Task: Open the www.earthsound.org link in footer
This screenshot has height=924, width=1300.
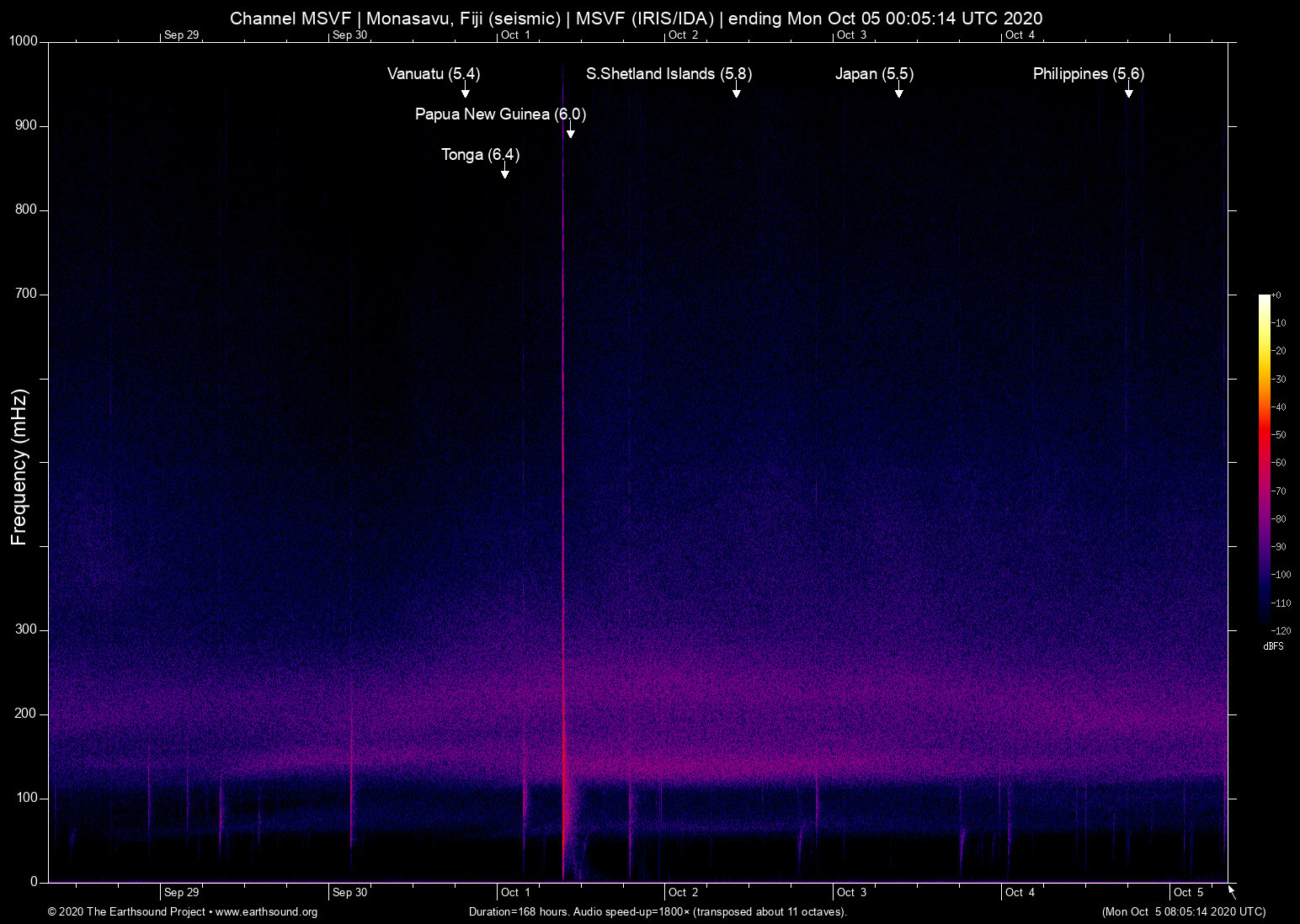Action: (x=266, y=912)
